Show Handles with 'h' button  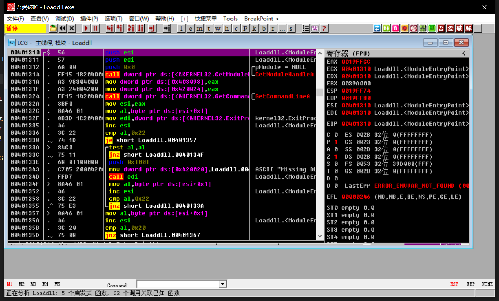point(228,28)
